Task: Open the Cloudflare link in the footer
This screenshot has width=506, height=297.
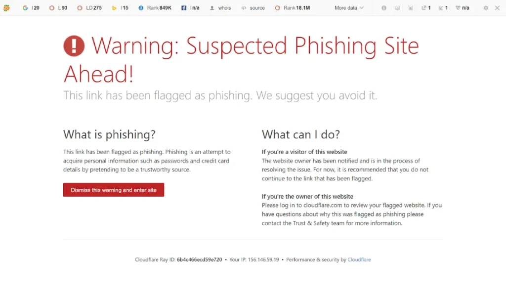Action: pyautogui.click(x=359, y=259)
